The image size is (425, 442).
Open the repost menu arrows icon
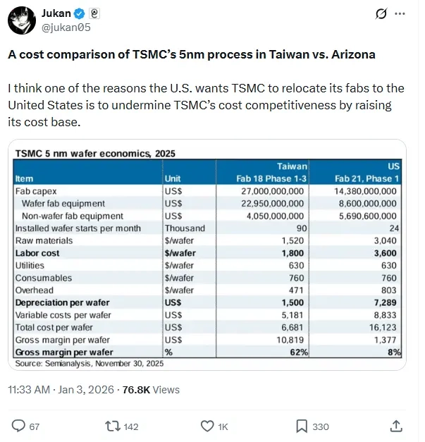(111, 426)
